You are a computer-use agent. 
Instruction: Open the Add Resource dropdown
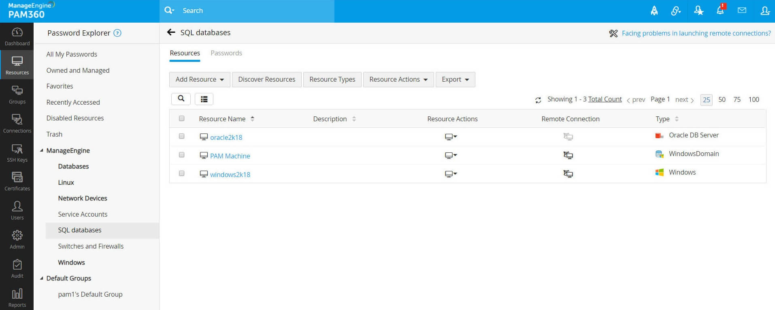(200, 80)
